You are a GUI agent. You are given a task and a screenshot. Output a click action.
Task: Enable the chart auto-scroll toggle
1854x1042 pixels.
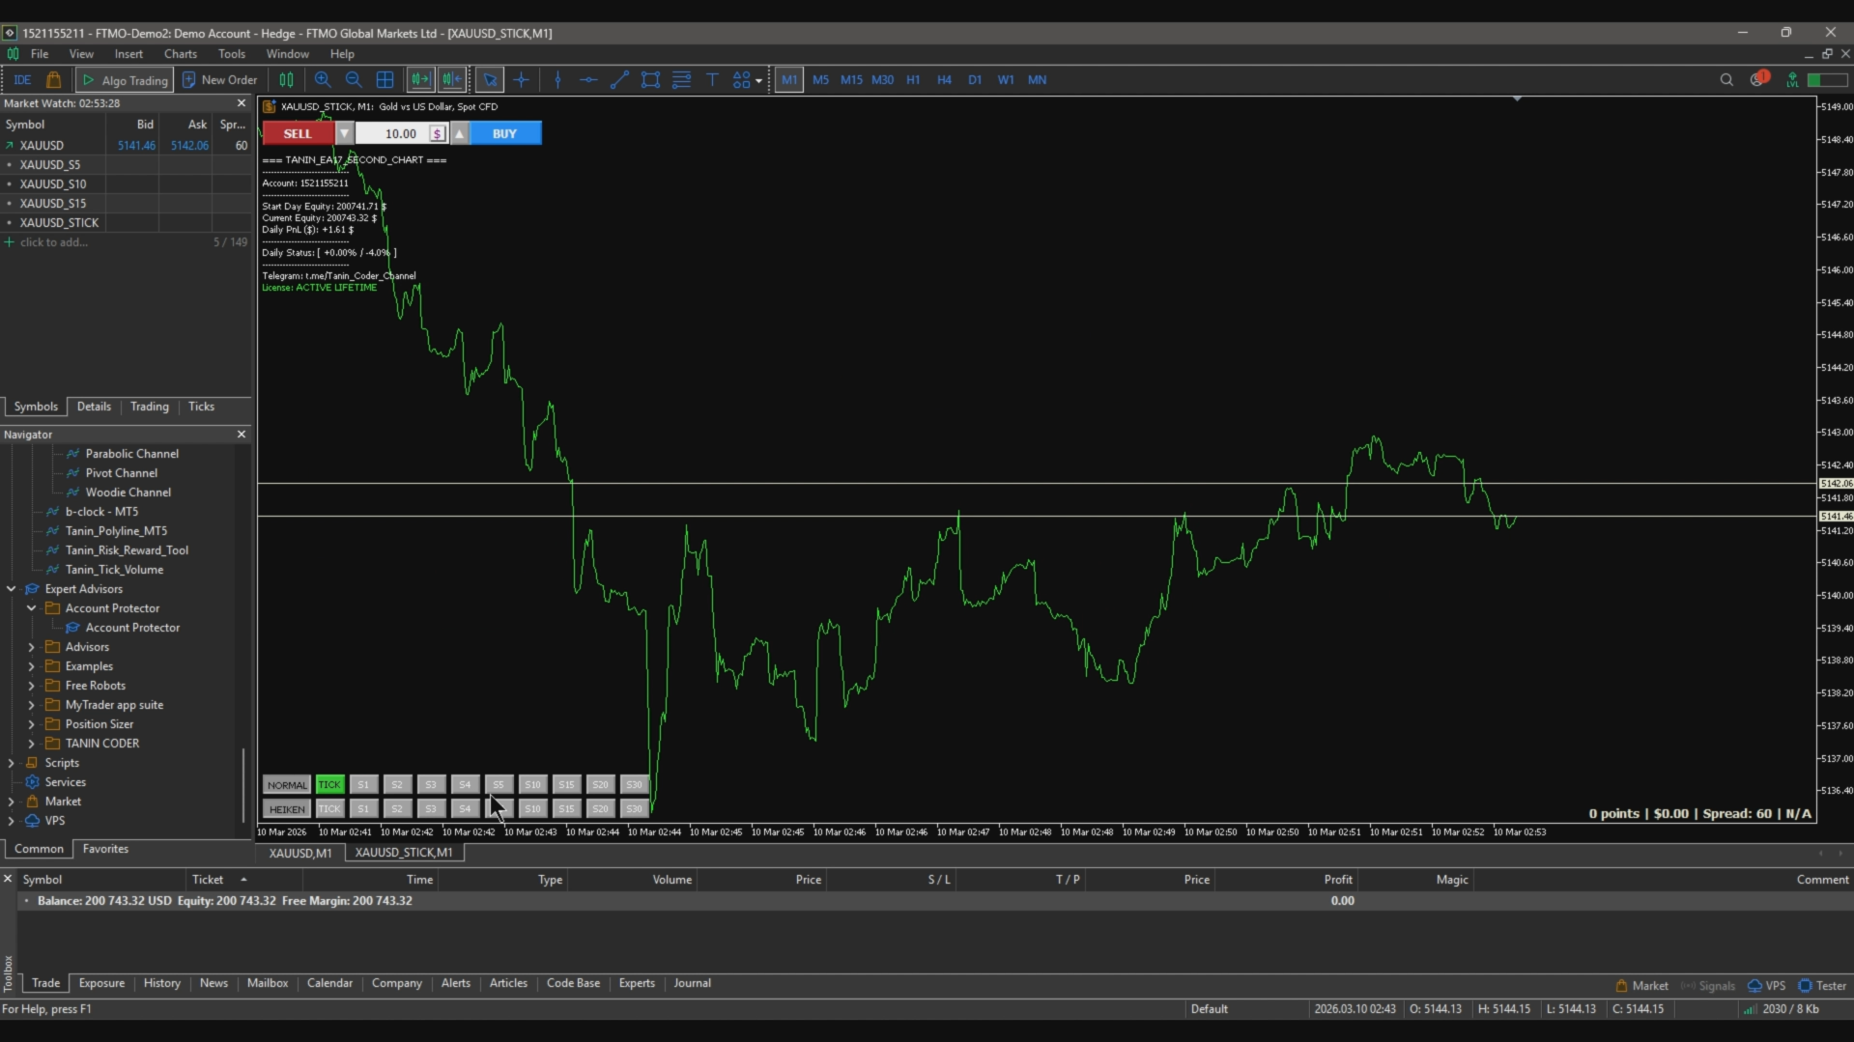[420, 80]
